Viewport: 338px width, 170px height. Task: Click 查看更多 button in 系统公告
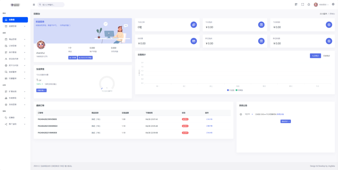click(286, 121)
